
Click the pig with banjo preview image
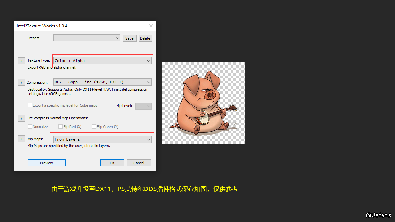pyautogui.click(x=203, y=103)
